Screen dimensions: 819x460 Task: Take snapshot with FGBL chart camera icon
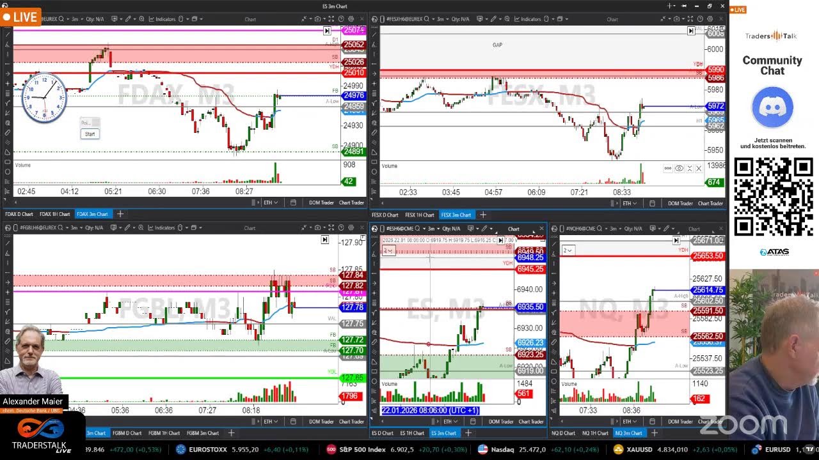pos(317,227)
